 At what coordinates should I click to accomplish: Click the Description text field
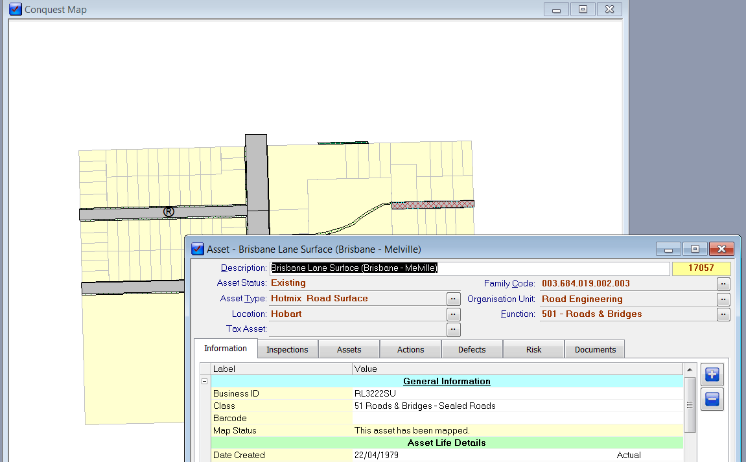(x=470, y=268)
